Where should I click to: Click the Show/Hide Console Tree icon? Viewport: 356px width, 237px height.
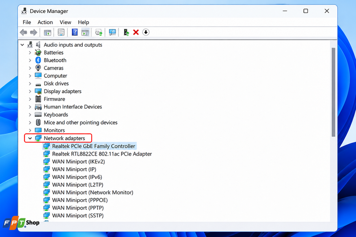coord(48,32)
